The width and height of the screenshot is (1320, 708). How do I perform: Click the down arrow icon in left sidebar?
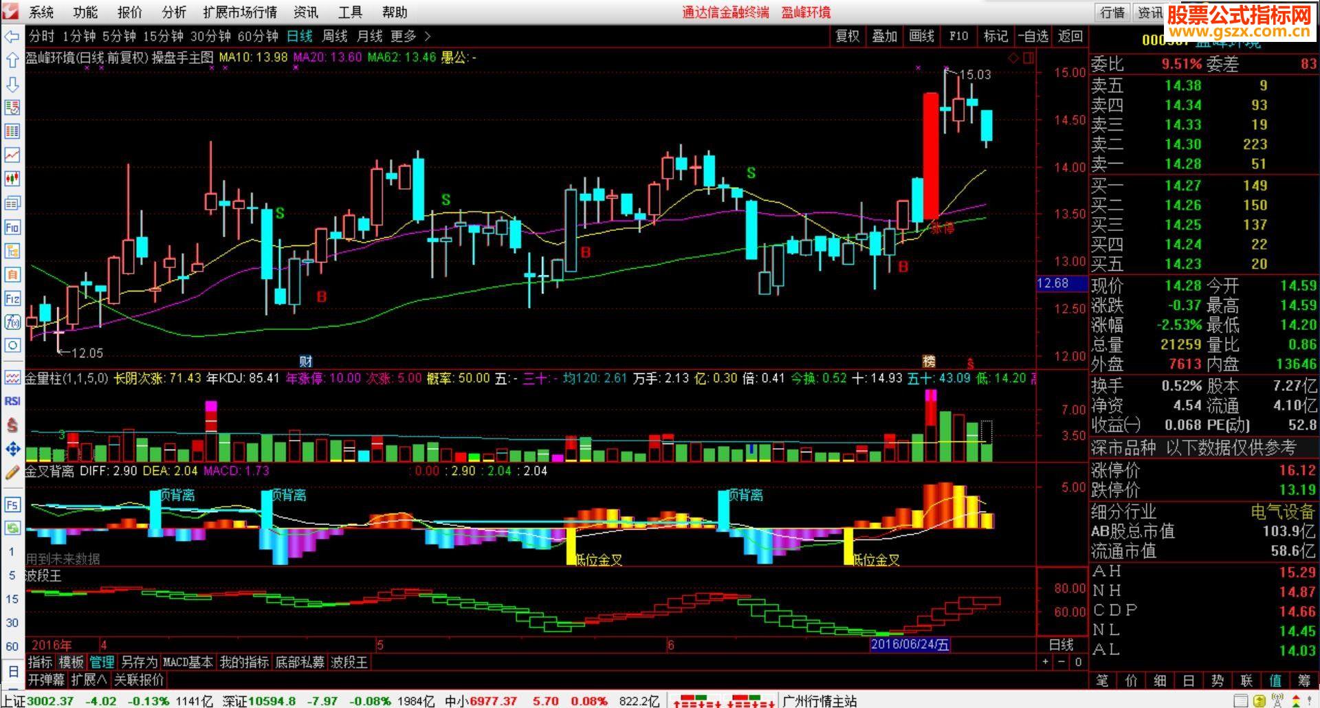[x=12, y=84]
